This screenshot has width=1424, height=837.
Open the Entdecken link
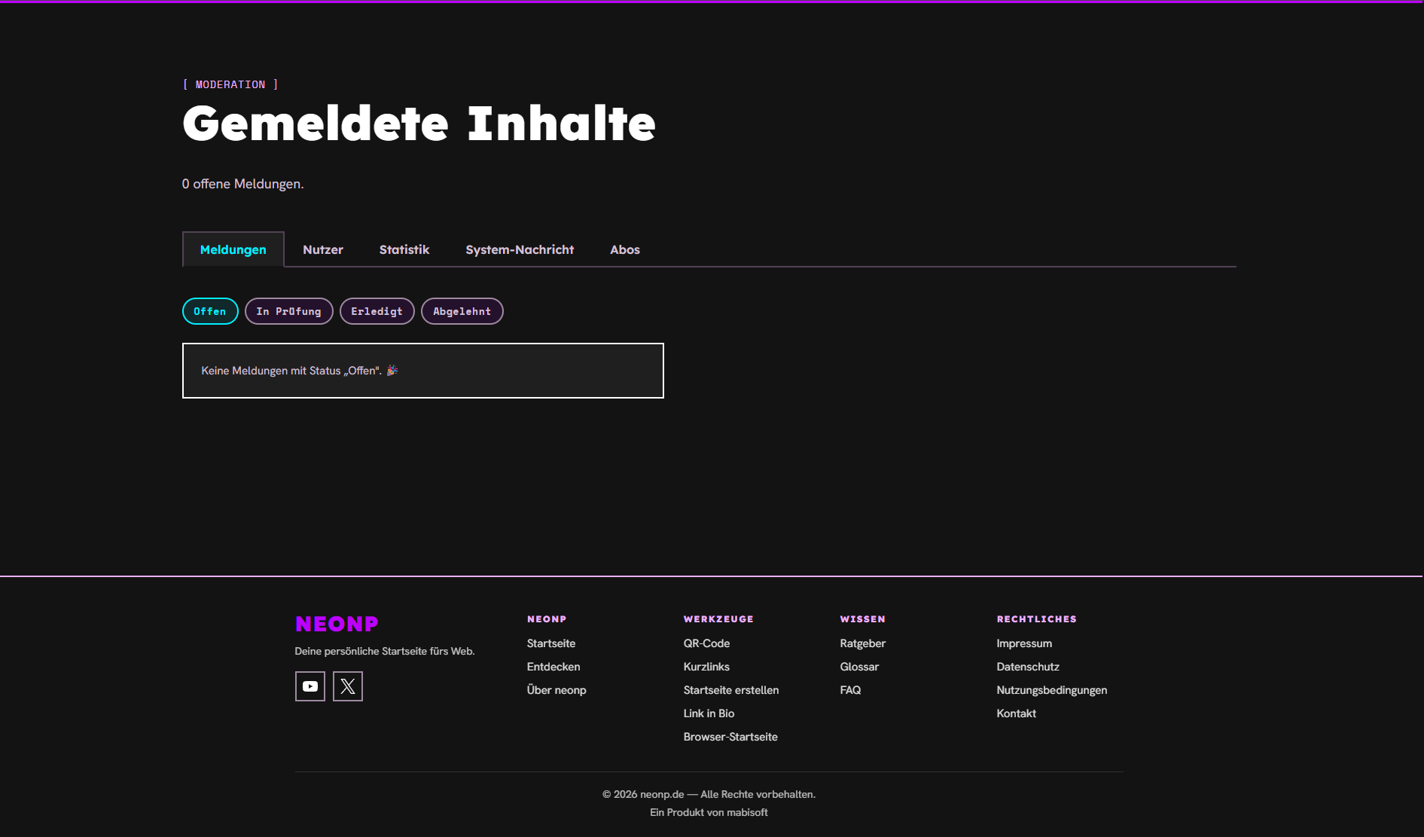pos(553,667)
